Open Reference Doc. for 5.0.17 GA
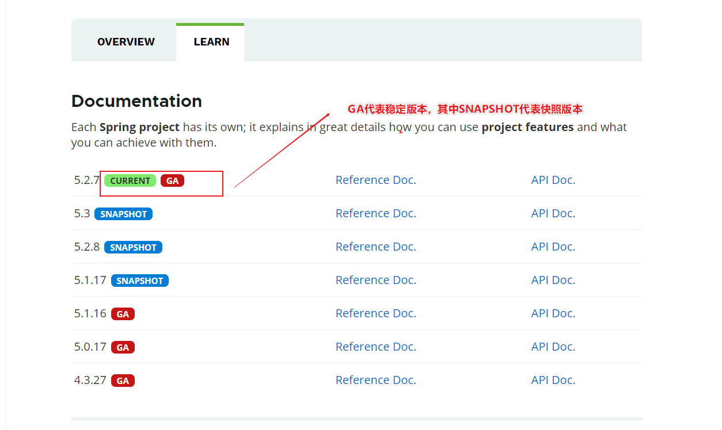722x430 pixels. [375, 347]
